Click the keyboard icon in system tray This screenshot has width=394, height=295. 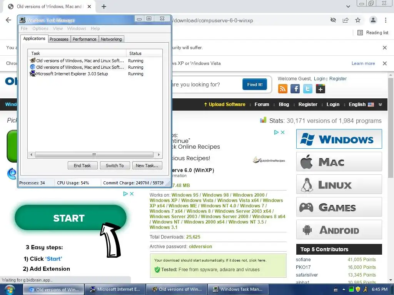[336, 290]
